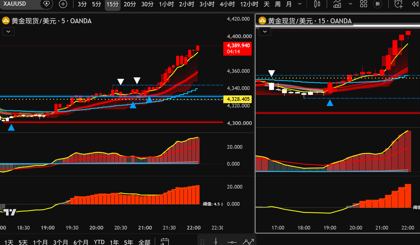Screen dimensions: 420x245
Task: Select the zigzag path drawing tool
Action: point(248,241)
